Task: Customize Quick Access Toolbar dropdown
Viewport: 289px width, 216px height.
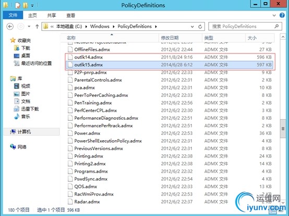Action: coord(32,6)
